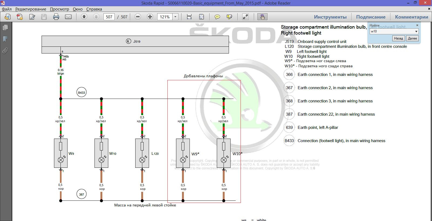432x221 pixels.
Task: Click the edit/sign document toolbar icon
Action: coord(32,17)
